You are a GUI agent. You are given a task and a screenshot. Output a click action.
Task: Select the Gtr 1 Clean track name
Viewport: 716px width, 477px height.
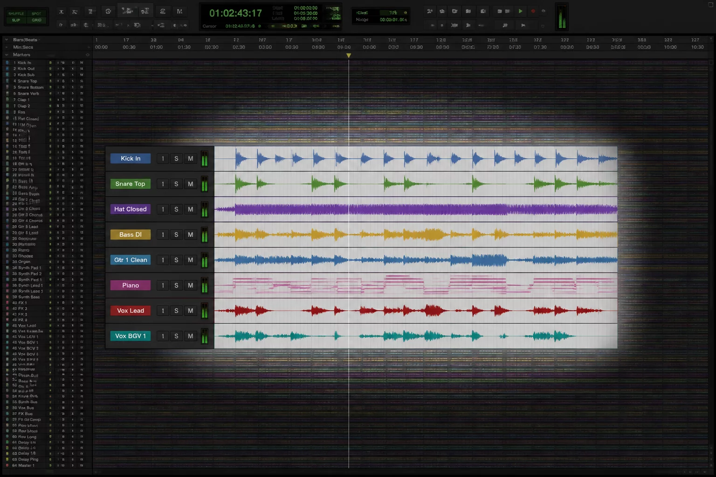point(131,260)
